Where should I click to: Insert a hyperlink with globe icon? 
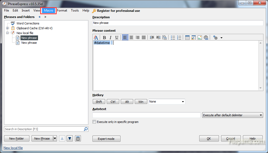tap(206, 38)
